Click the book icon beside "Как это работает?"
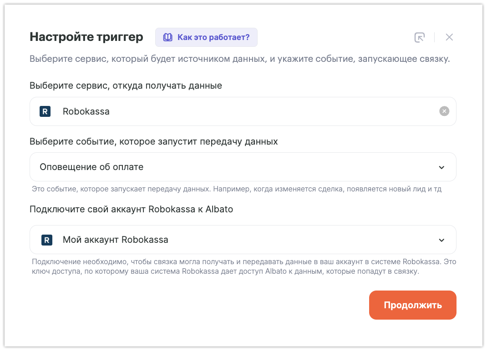Viewport: 487px width, 351px height. pos(168,37)
